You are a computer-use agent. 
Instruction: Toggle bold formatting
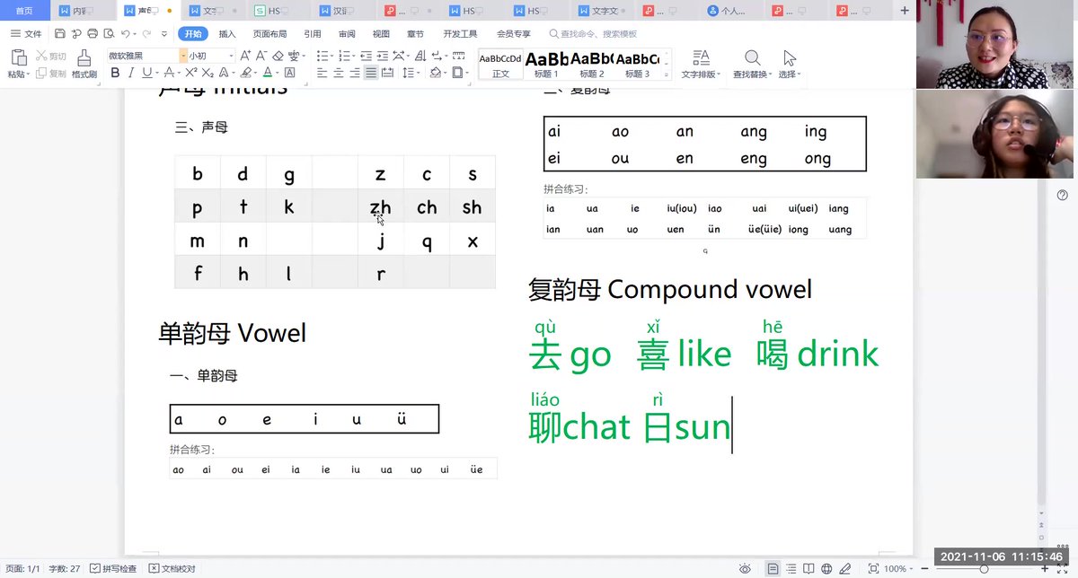click(115, 72)
